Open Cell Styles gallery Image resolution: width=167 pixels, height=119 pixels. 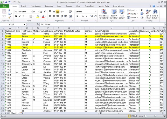(x=122, y=14)
